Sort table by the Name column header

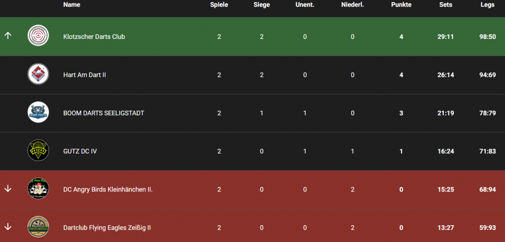pyautogui.click(x=72, y=5)
